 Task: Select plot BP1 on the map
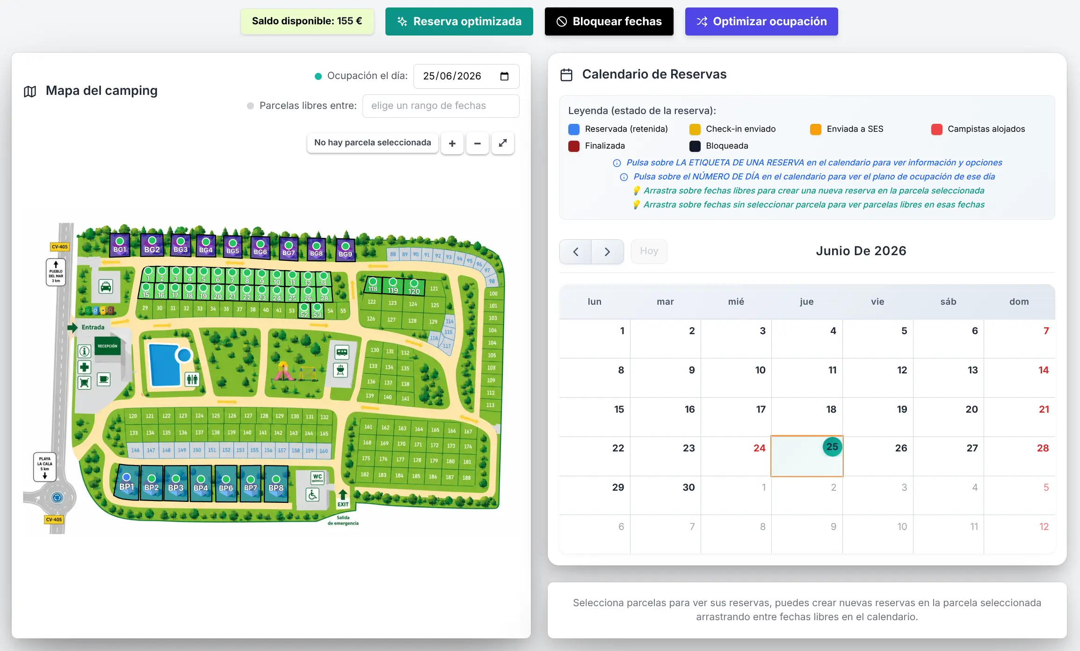coord(126,482)
